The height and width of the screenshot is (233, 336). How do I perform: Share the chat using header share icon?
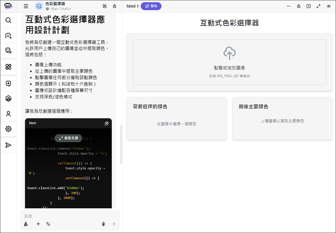(115, 6)
